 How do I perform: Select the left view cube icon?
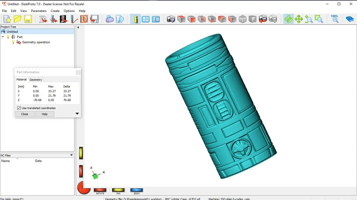[x=222, y=19]
